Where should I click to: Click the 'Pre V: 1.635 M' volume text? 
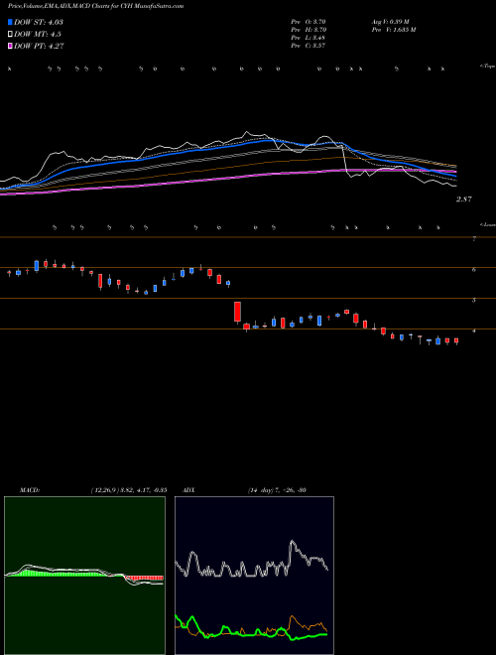[x=393, y=30]
